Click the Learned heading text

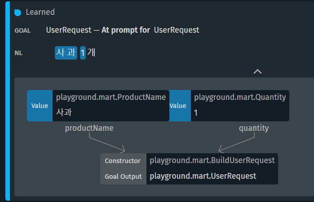tap(40, 12)
